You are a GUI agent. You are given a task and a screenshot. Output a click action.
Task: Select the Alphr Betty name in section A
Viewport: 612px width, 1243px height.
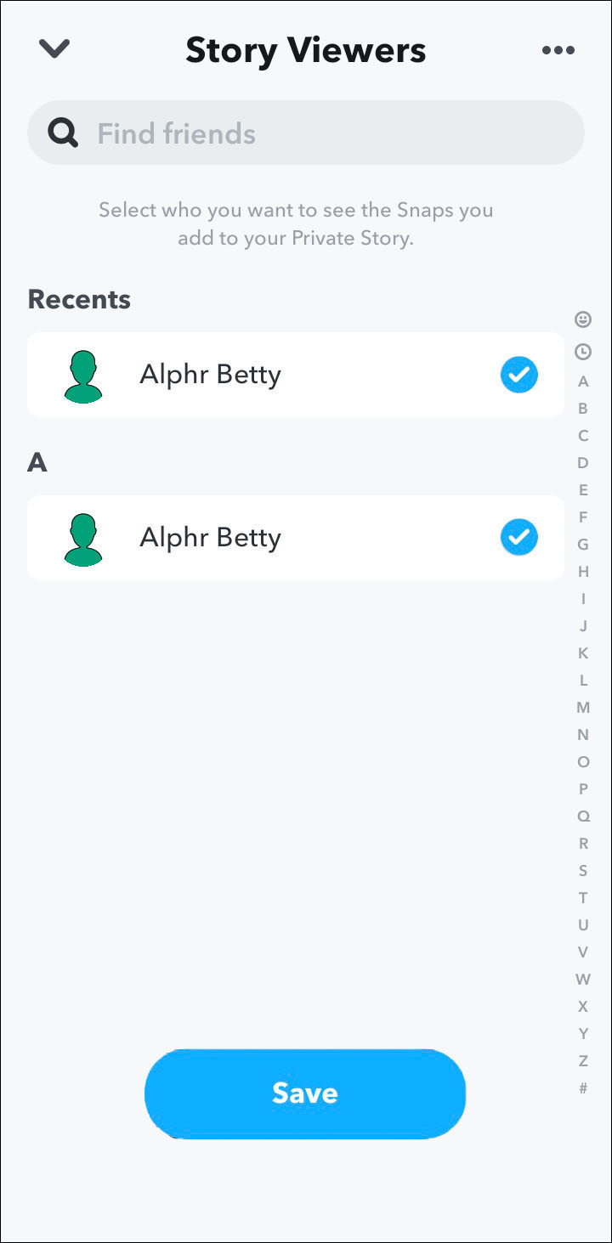[210, 538]
